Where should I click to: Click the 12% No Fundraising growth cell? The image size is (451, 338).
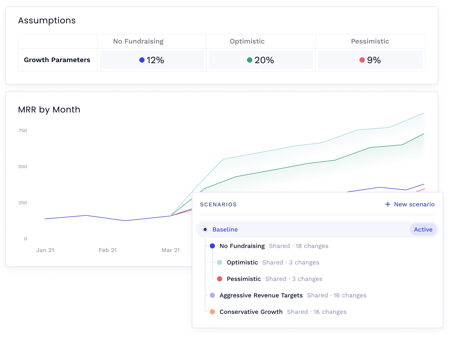coord(152,60)
